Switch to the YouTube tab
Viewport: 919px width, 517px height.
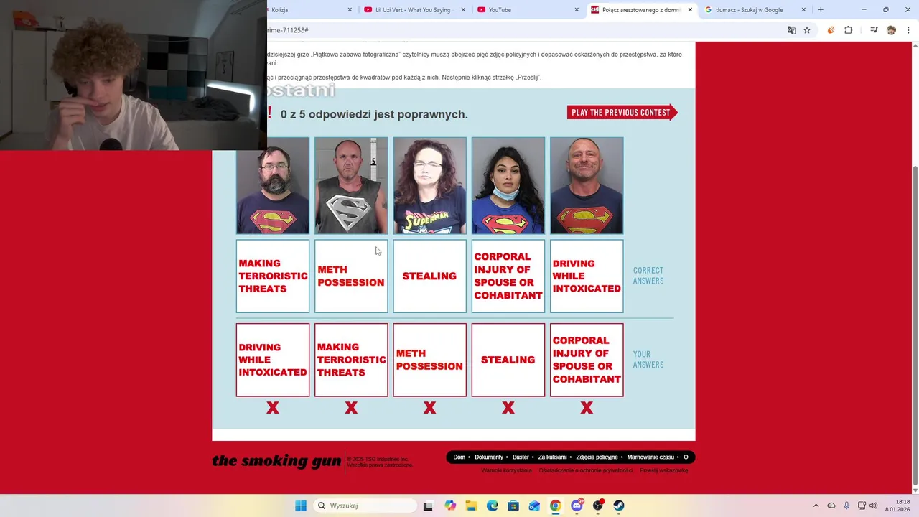coord(528,10)
